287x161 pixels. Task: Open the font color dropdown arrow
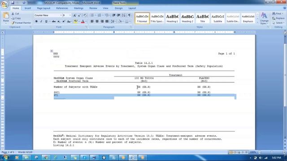[86, 21]
